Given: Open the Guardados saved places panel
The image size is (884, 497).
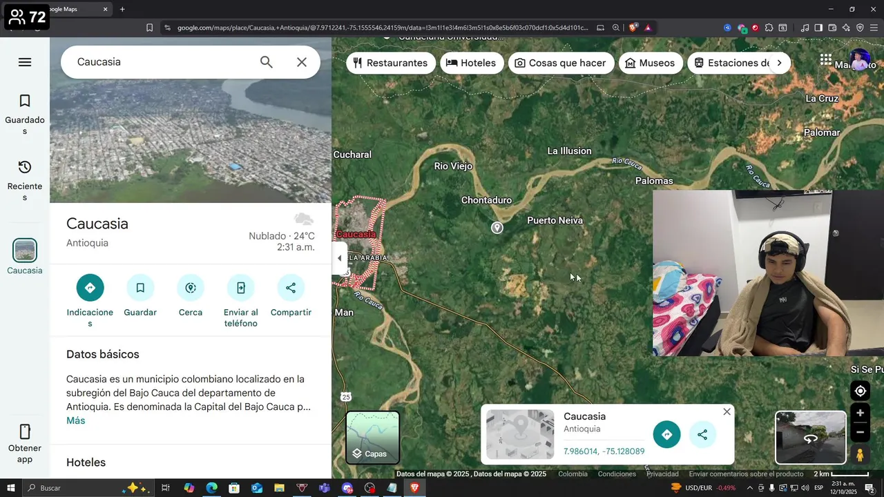Looking at the screenshot, I should coord(25,115).
